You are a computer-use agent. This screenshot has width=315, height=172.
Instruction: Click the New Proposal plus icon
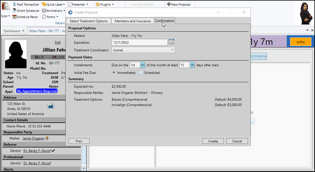click(x=169, y=4)
